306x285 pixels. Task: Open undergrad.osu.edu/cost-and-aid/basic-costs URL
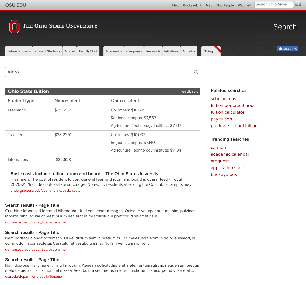[x=45, y=191]
